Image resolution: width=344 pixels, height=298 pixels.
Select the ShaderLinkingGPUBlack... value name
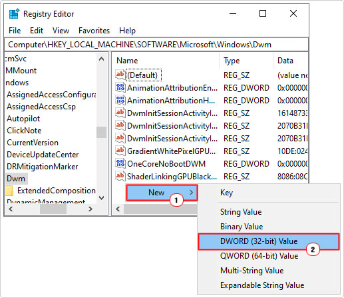click(x=172, y=177)
